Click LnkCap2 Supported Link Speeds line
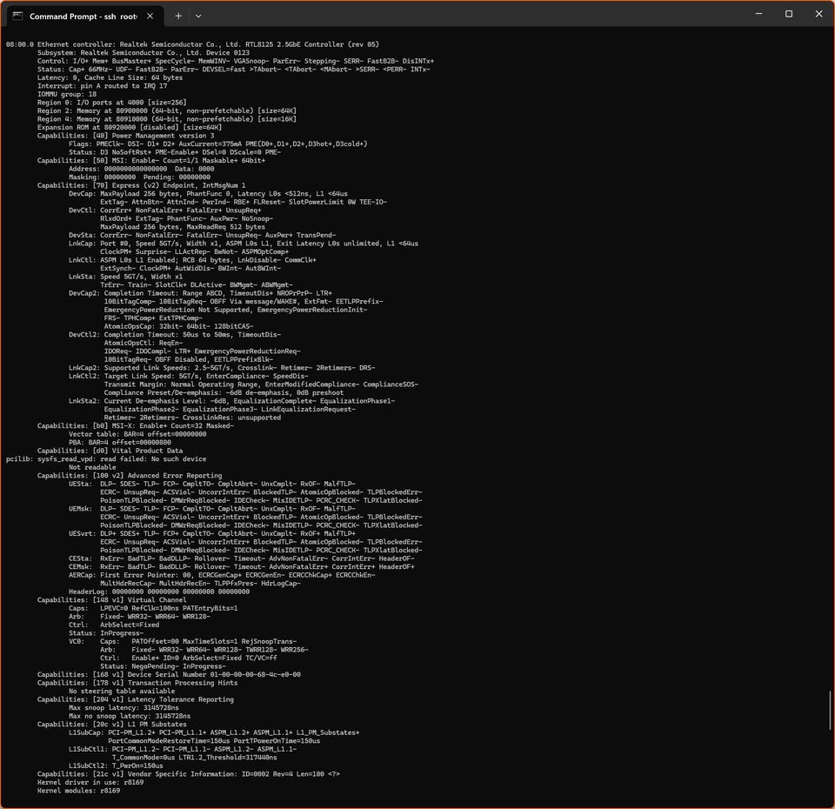Screen dimensions: 835x809 pyautogui.click(x=222, y=367)
